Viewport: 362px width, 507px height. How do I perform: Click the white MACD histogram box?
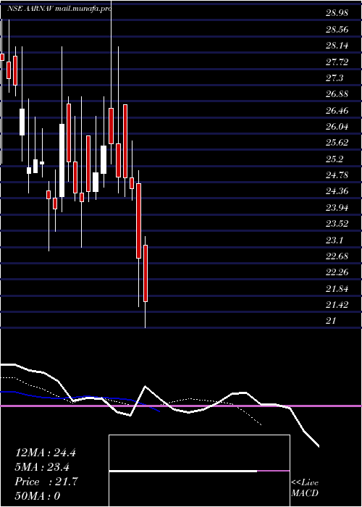tap(199, 471)
